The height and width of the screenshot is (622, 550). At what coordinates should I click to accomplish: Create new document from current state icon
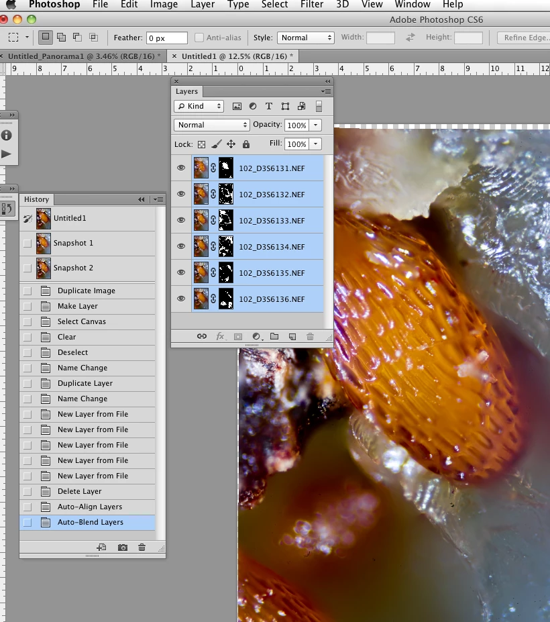click(101, 548)
